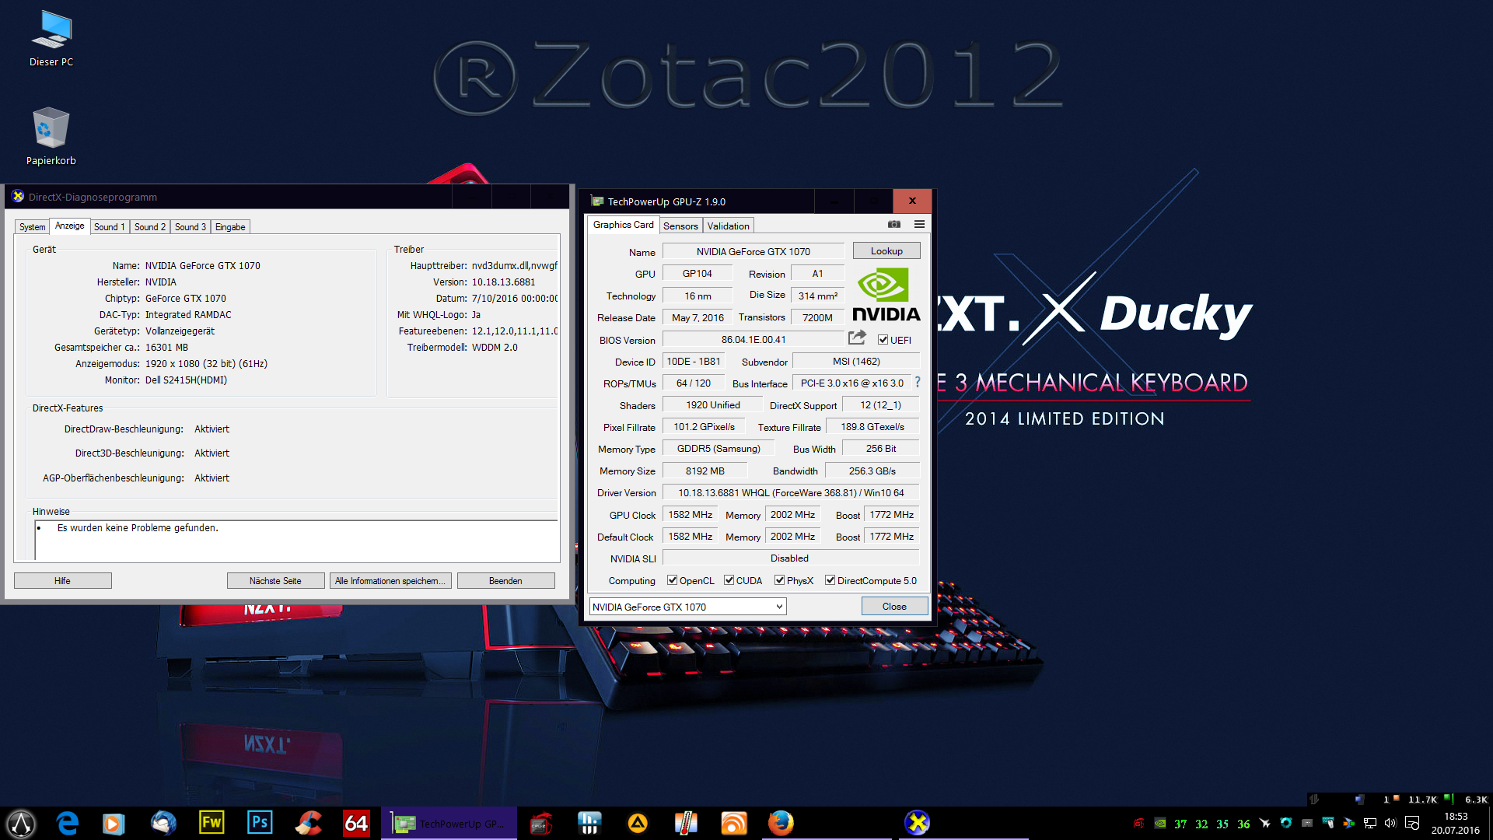1493x840 pixels.
Task: Click the Bus Interface question mark icon
Action: coord(918,382)
